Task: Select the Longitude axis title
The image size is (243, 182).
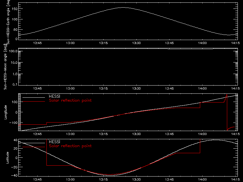Action: [x=5, y=112]
